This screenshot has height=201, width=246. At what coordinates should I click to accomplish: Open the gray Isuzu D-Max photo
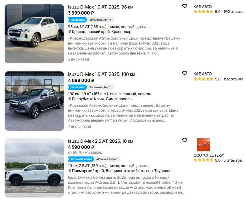click(34, 101)
